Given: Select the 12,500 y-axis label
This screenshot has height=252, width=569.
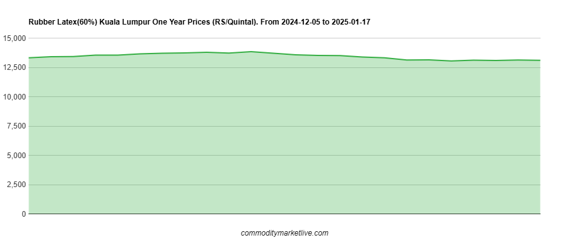Looking at the screenshot, I should (x=15, y=67).
